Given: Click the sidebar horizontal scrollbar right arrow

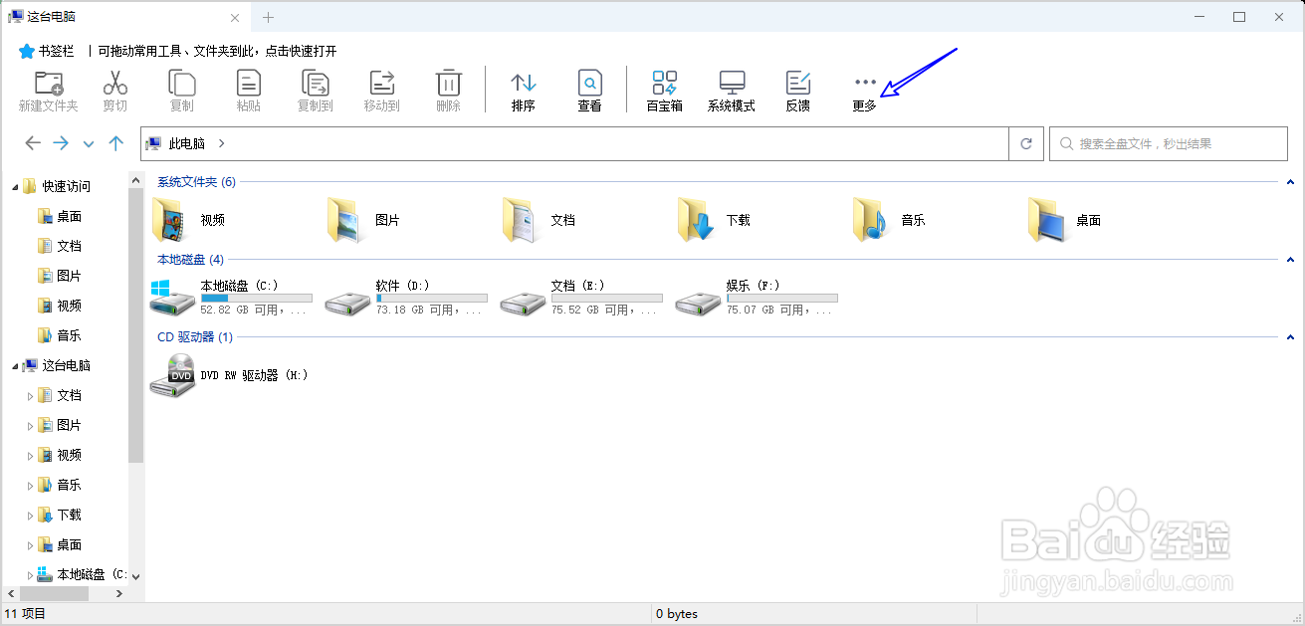Looking at the screenshot, I should coord(119,593).
